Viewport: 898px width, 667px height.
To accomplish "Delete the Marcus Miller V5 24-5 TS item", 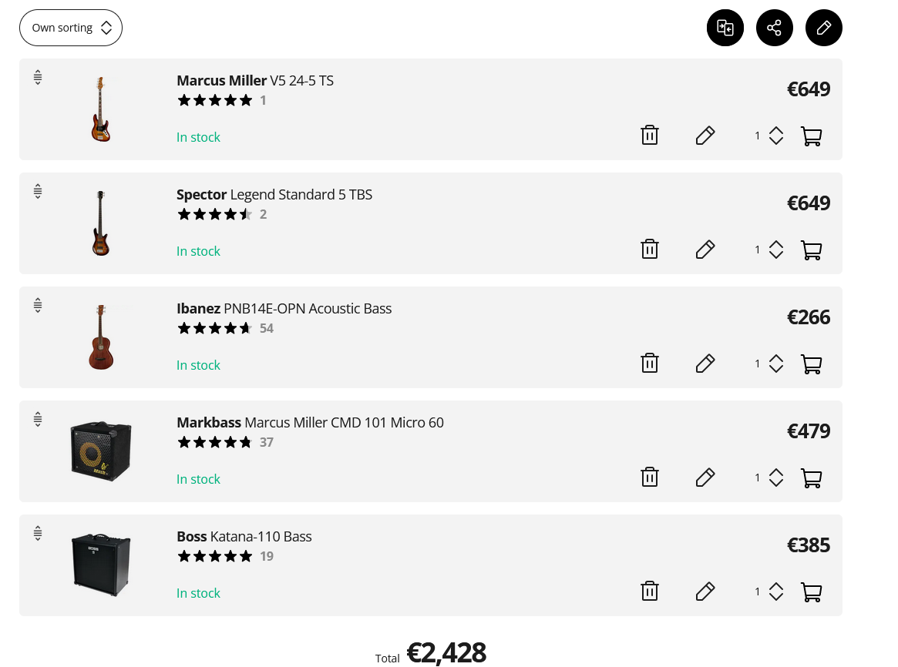I will (x=650, y=136).
